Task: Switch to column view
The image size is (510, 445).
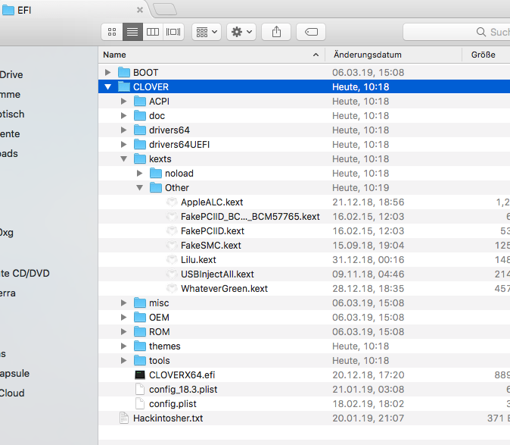Action: 153,32
